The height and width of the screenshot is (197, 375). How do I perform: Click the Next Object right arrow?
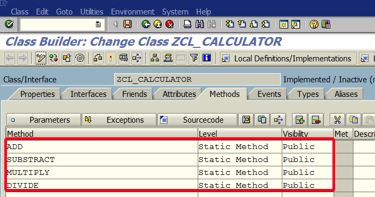point(23,58)
